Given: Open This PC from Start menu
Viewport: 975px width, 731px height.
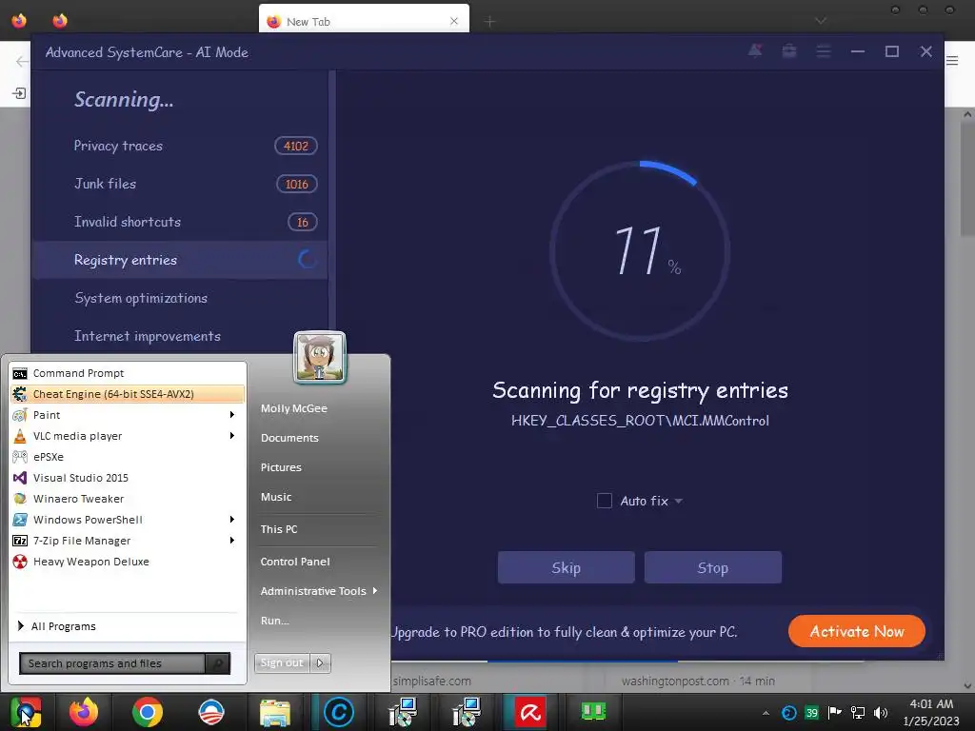Looking at the screenshot, I should [x=279, y=529].
